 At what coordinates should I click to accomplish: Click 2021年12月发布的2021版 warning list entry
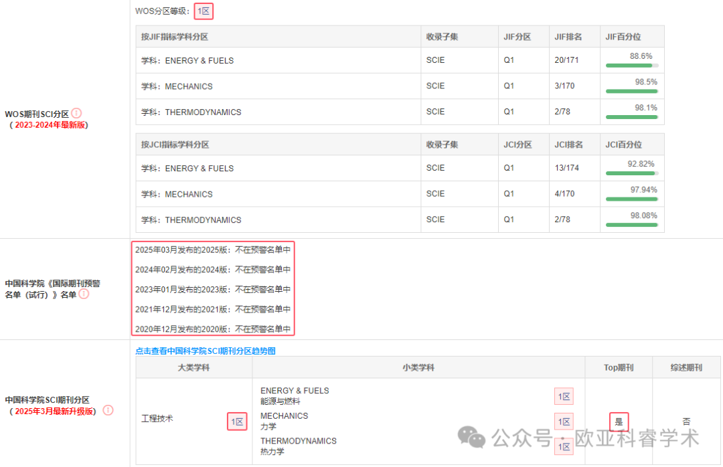click(213, 309)
